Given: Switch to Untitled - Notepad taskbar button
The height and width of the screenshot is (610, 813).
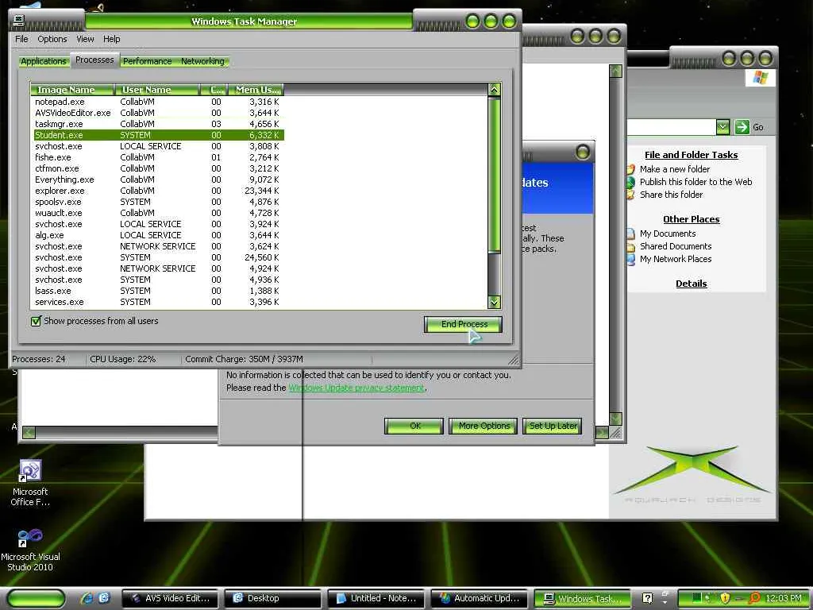Looking at the screenshot, I should (x=376, y=598).
